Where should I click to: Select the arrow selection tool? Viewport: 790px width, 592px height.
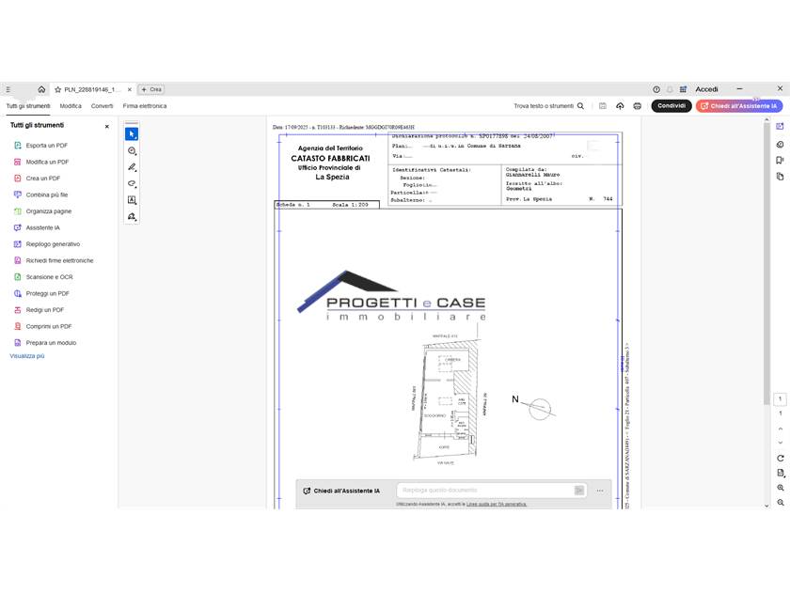point(132,134)
